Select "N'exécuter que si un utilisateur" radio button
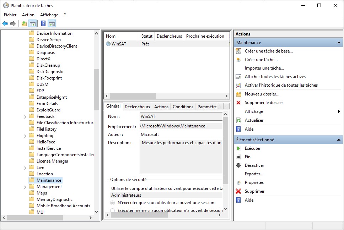Image resolution: width=344 pixels, height=230 pixels. point(113,203)
